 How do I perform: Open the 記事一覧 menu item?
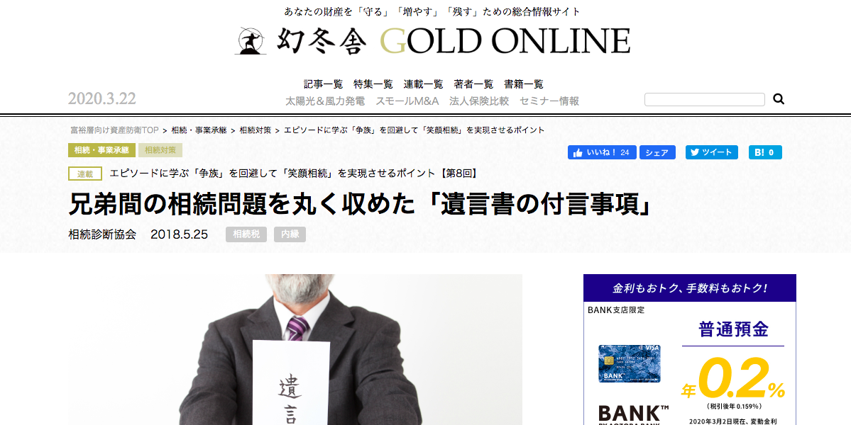pyautogui.click(x=324, y=84)
